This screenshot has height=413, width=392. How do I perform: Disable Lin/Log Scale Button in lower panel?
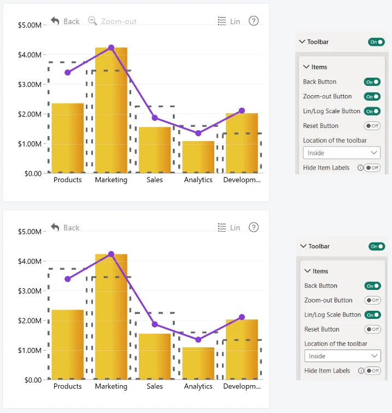coord(373,315)
